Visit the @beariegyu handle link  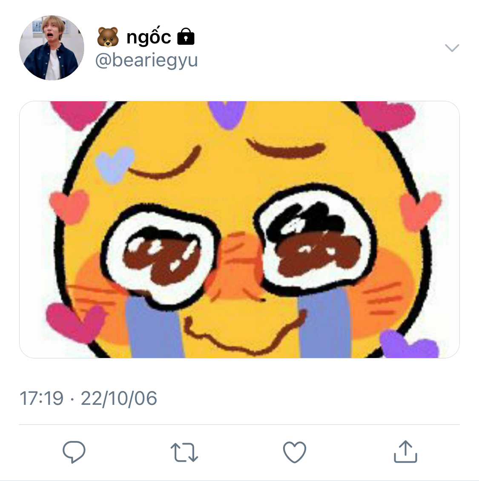point(146,60)
